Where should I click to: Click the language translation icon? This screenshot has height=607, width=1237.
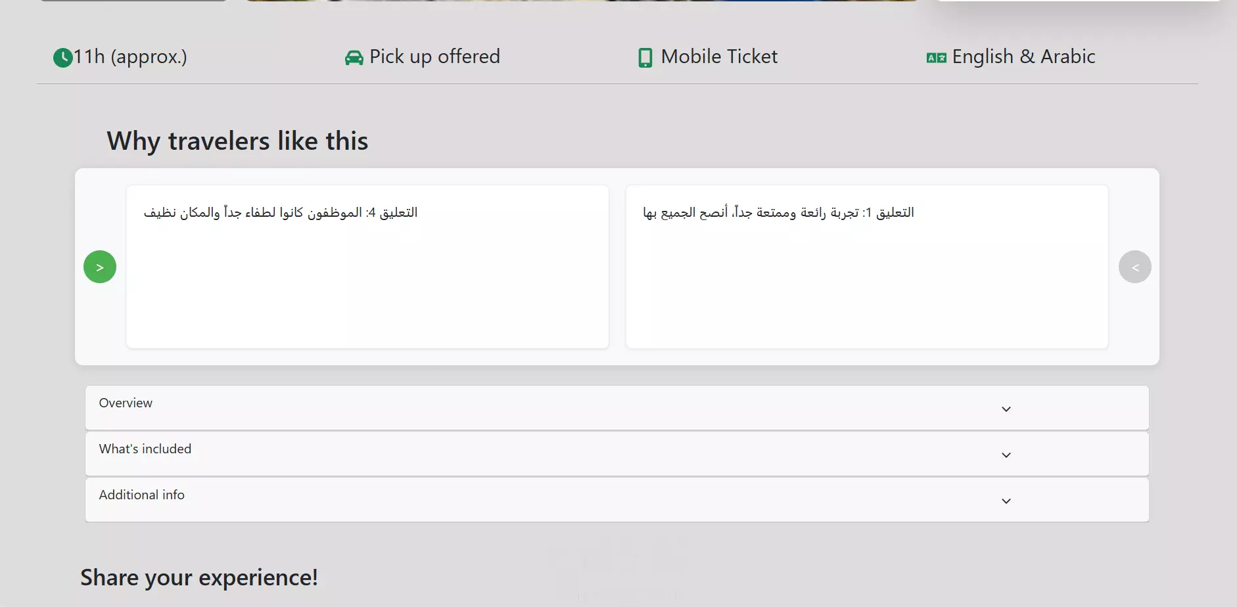tap(936, 58)
